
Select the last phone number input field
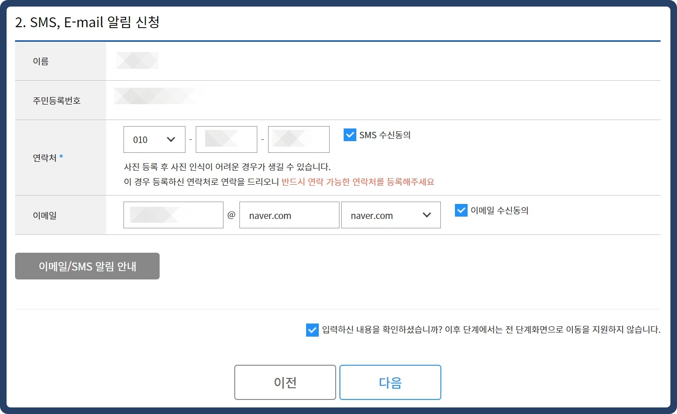[x=299, y=139]
